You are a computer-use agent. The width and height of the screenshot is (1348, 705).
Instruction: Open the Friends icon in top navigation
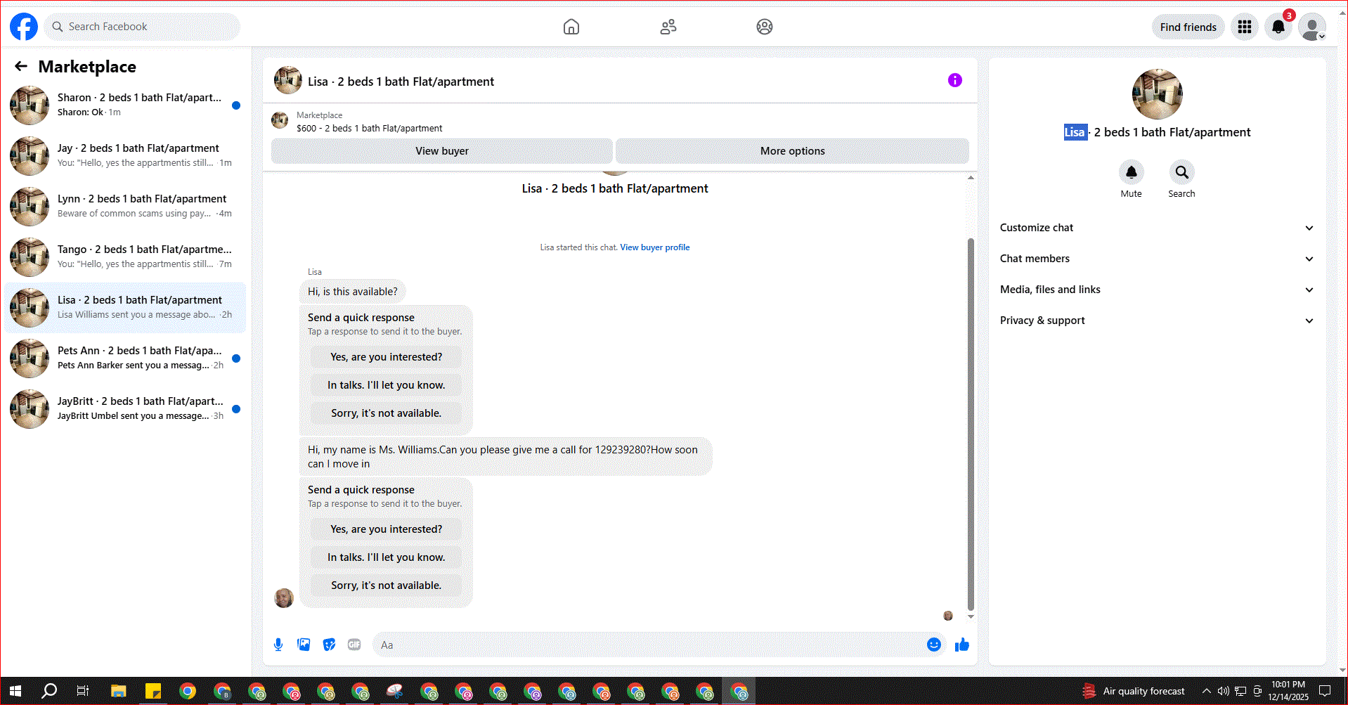(668, 27)
